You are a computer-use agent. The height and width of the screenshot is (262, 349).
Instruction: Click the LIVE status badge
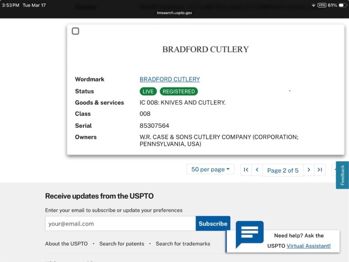(x=148, y=91)
